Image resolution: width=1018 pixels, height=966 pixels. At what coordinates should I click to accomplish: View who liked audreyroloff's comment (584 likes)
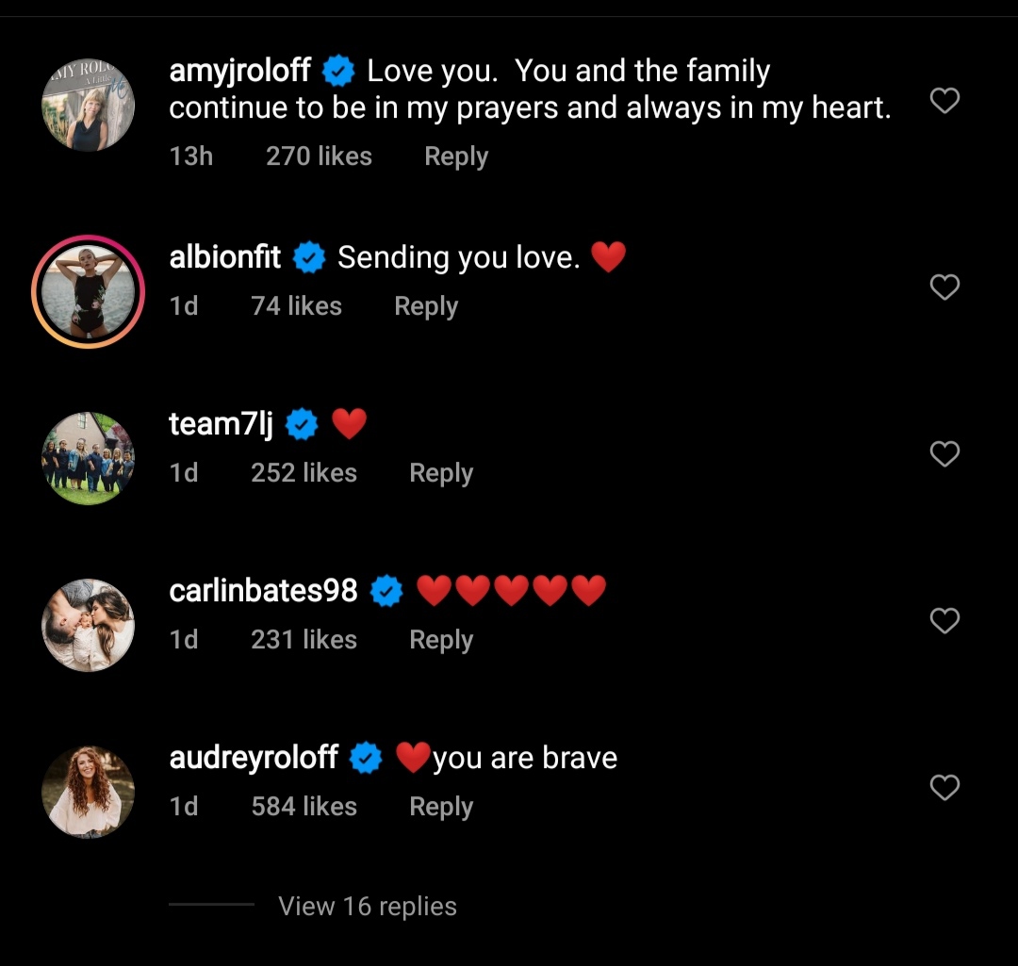point(304,807)
